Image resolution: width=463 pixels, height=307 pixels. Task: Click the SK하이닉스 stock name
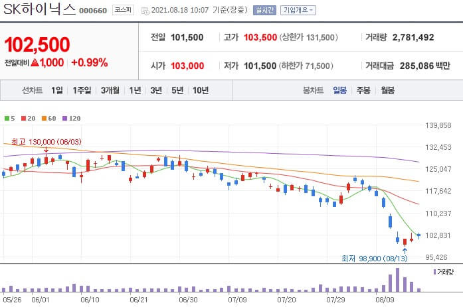click(39, 9)
